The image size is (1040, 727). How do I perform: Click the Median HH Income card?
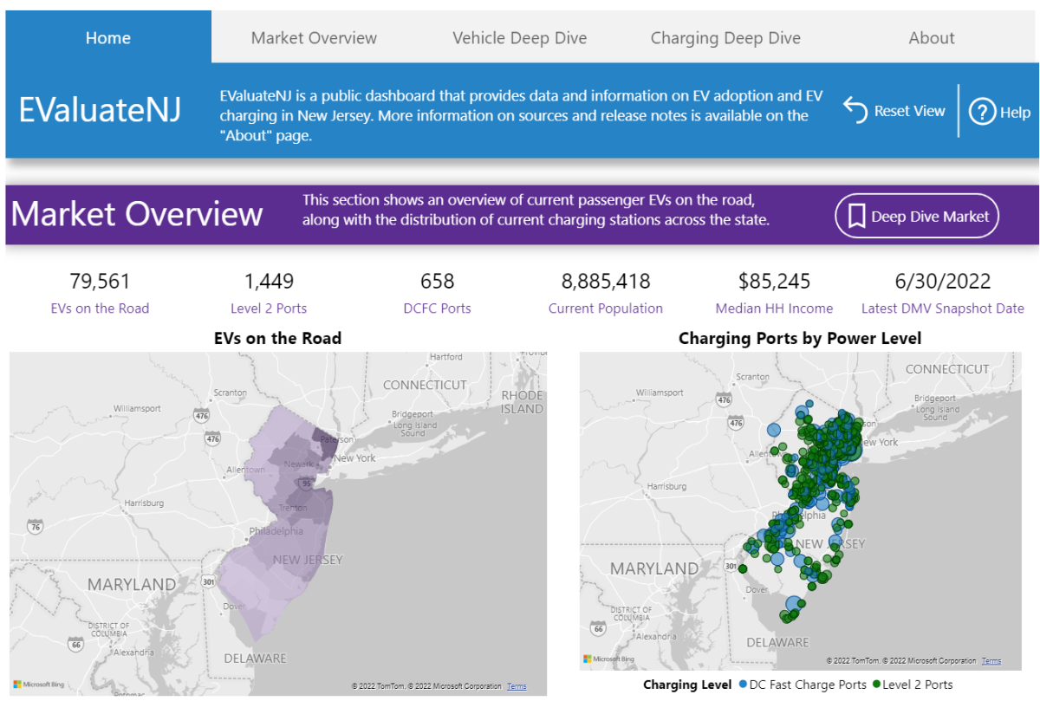click(774, 293)
